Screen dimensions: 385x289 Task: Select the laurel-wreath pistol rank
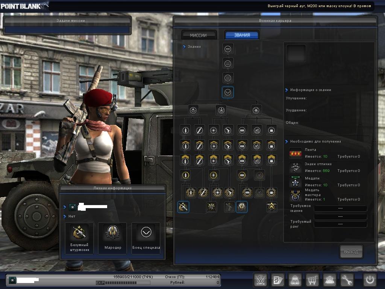click(x=229, y=192)
